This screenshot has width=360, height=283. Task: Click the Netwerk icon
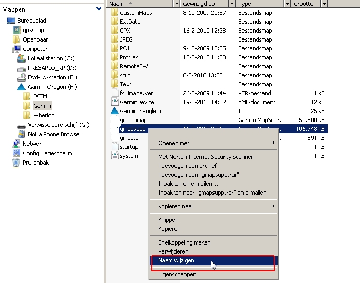16,144
